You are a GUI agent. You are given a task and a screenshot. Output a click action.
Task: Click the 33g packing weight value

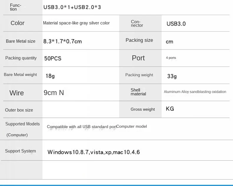point(172,76)
